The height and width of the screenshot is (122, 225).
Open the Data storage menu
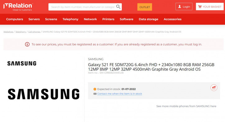(149, 19)
